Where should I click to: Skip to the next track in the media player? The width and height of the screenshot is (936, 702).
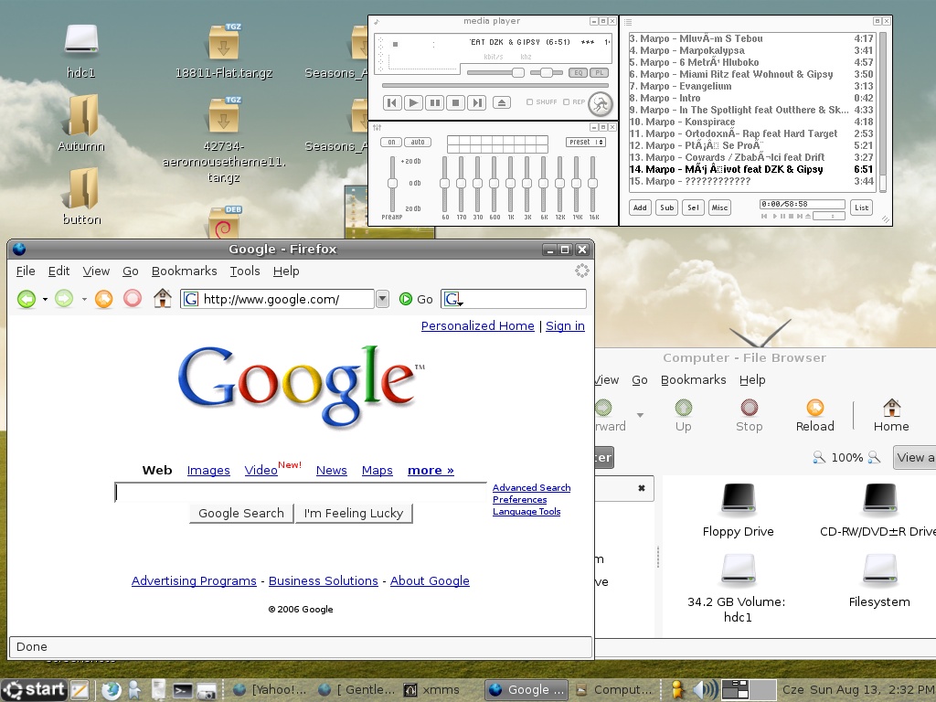pyautogui.click(x=477, y=102)
